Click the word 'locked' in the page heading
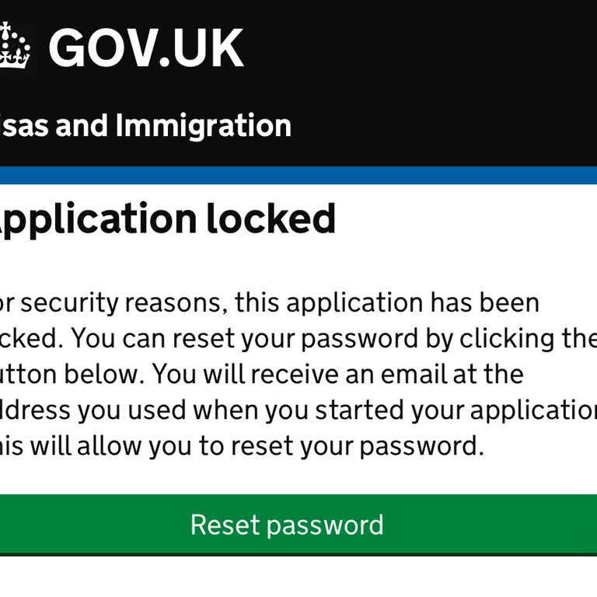This screenshot has width=597, height=597. (x=271, y=220)
